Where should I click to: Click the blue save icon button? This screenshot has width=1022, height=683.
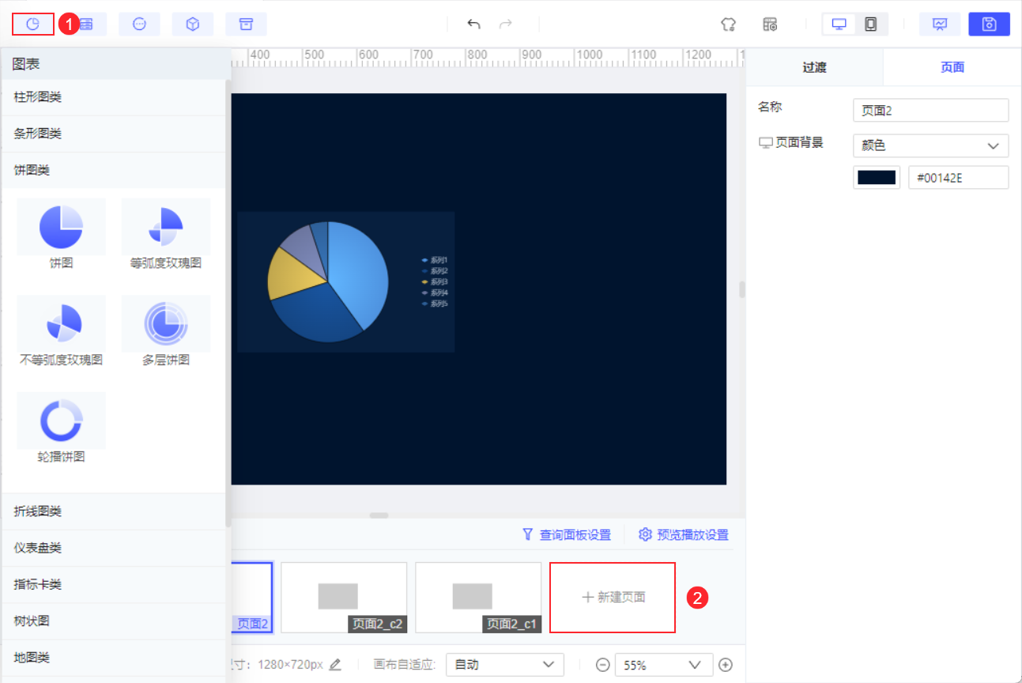(x=989, y=25)
